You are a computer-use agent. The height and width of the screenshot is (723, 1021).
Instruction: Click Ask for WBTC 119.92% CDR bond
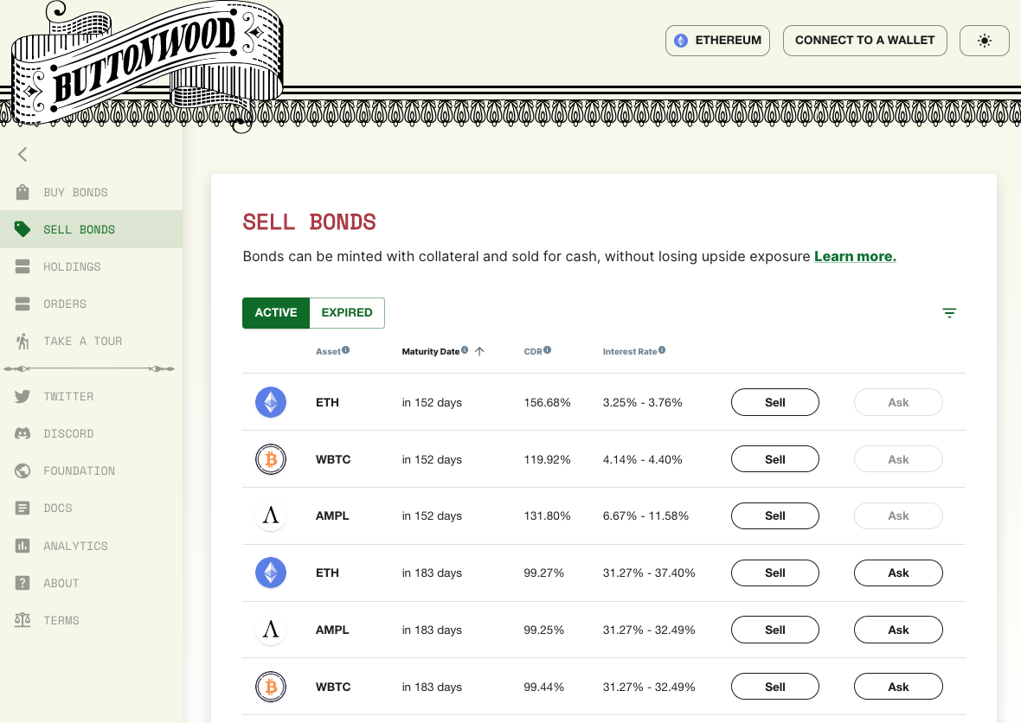tap(899, 459)
